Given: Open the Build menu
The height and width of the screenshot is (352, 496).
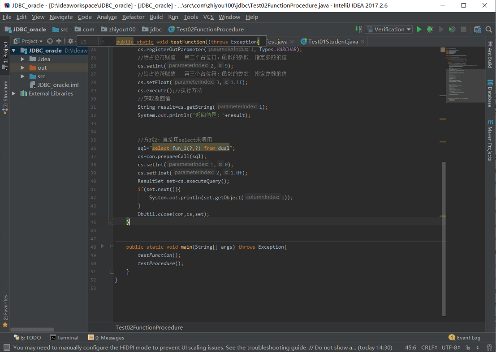Looking at the screenshot, I should (x=156, y=17).
